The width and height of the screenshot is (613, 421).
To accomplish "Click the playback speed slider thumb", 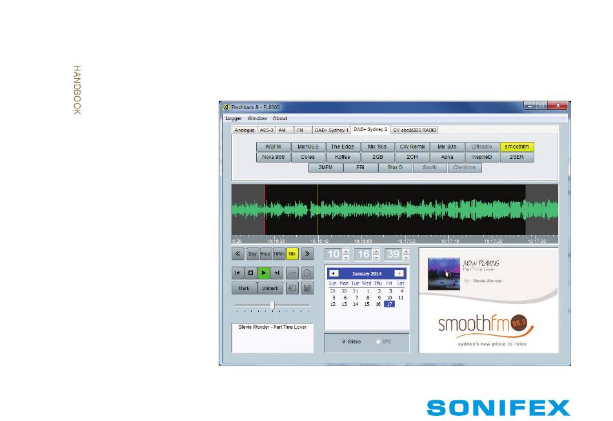I will click(272, 305).
